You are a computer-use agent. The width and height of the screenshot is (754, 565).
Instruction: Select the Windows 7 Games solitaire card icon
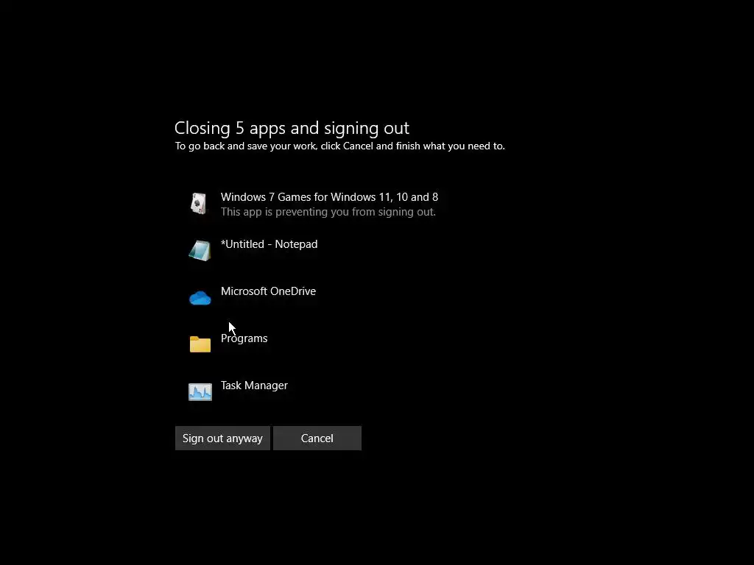point(199,204)
